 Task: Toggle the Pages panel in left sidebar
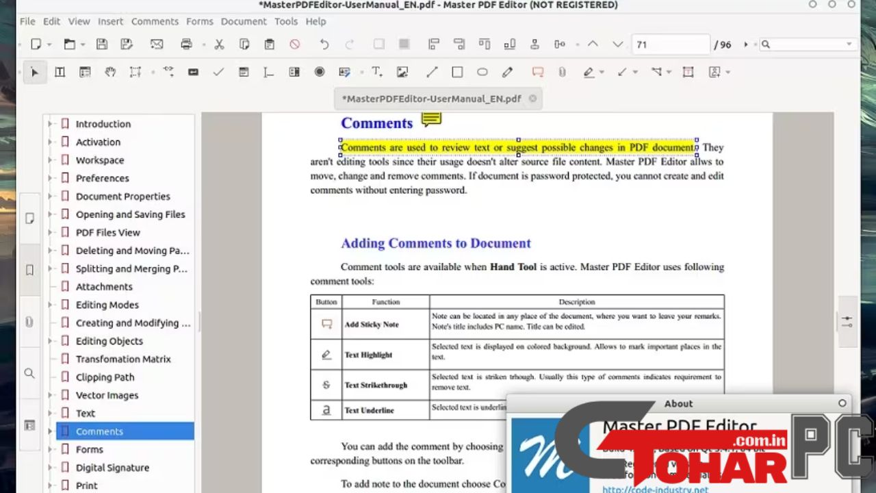coord(29,218)
